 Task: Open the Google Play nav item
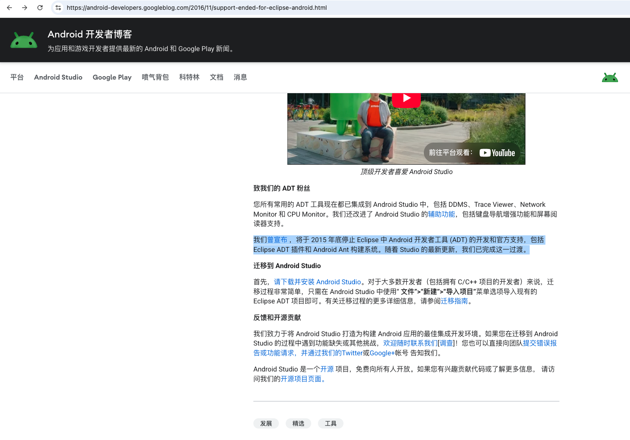(112, 77)
